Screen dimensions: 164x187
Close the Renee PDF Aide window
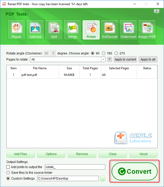pos(158,4)
